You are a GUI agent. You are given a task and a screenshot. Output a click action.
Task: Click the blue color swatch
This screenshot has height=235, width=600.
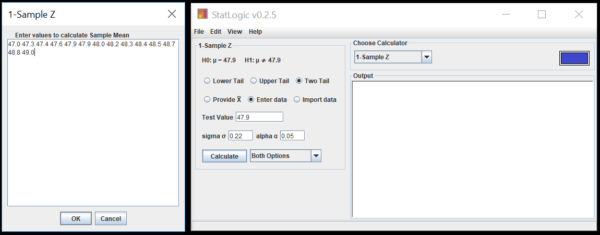point(574,58)
